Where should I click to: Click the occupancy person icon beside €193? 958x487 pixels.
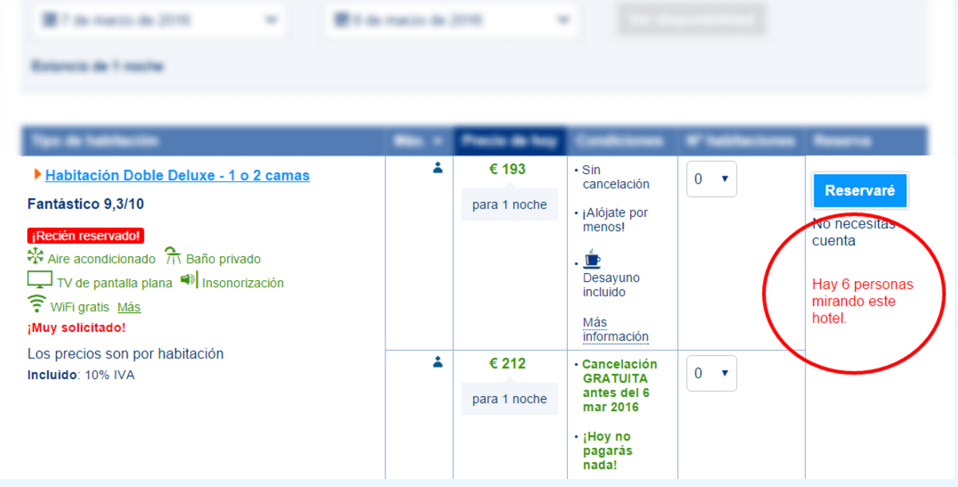pos(437,168)
